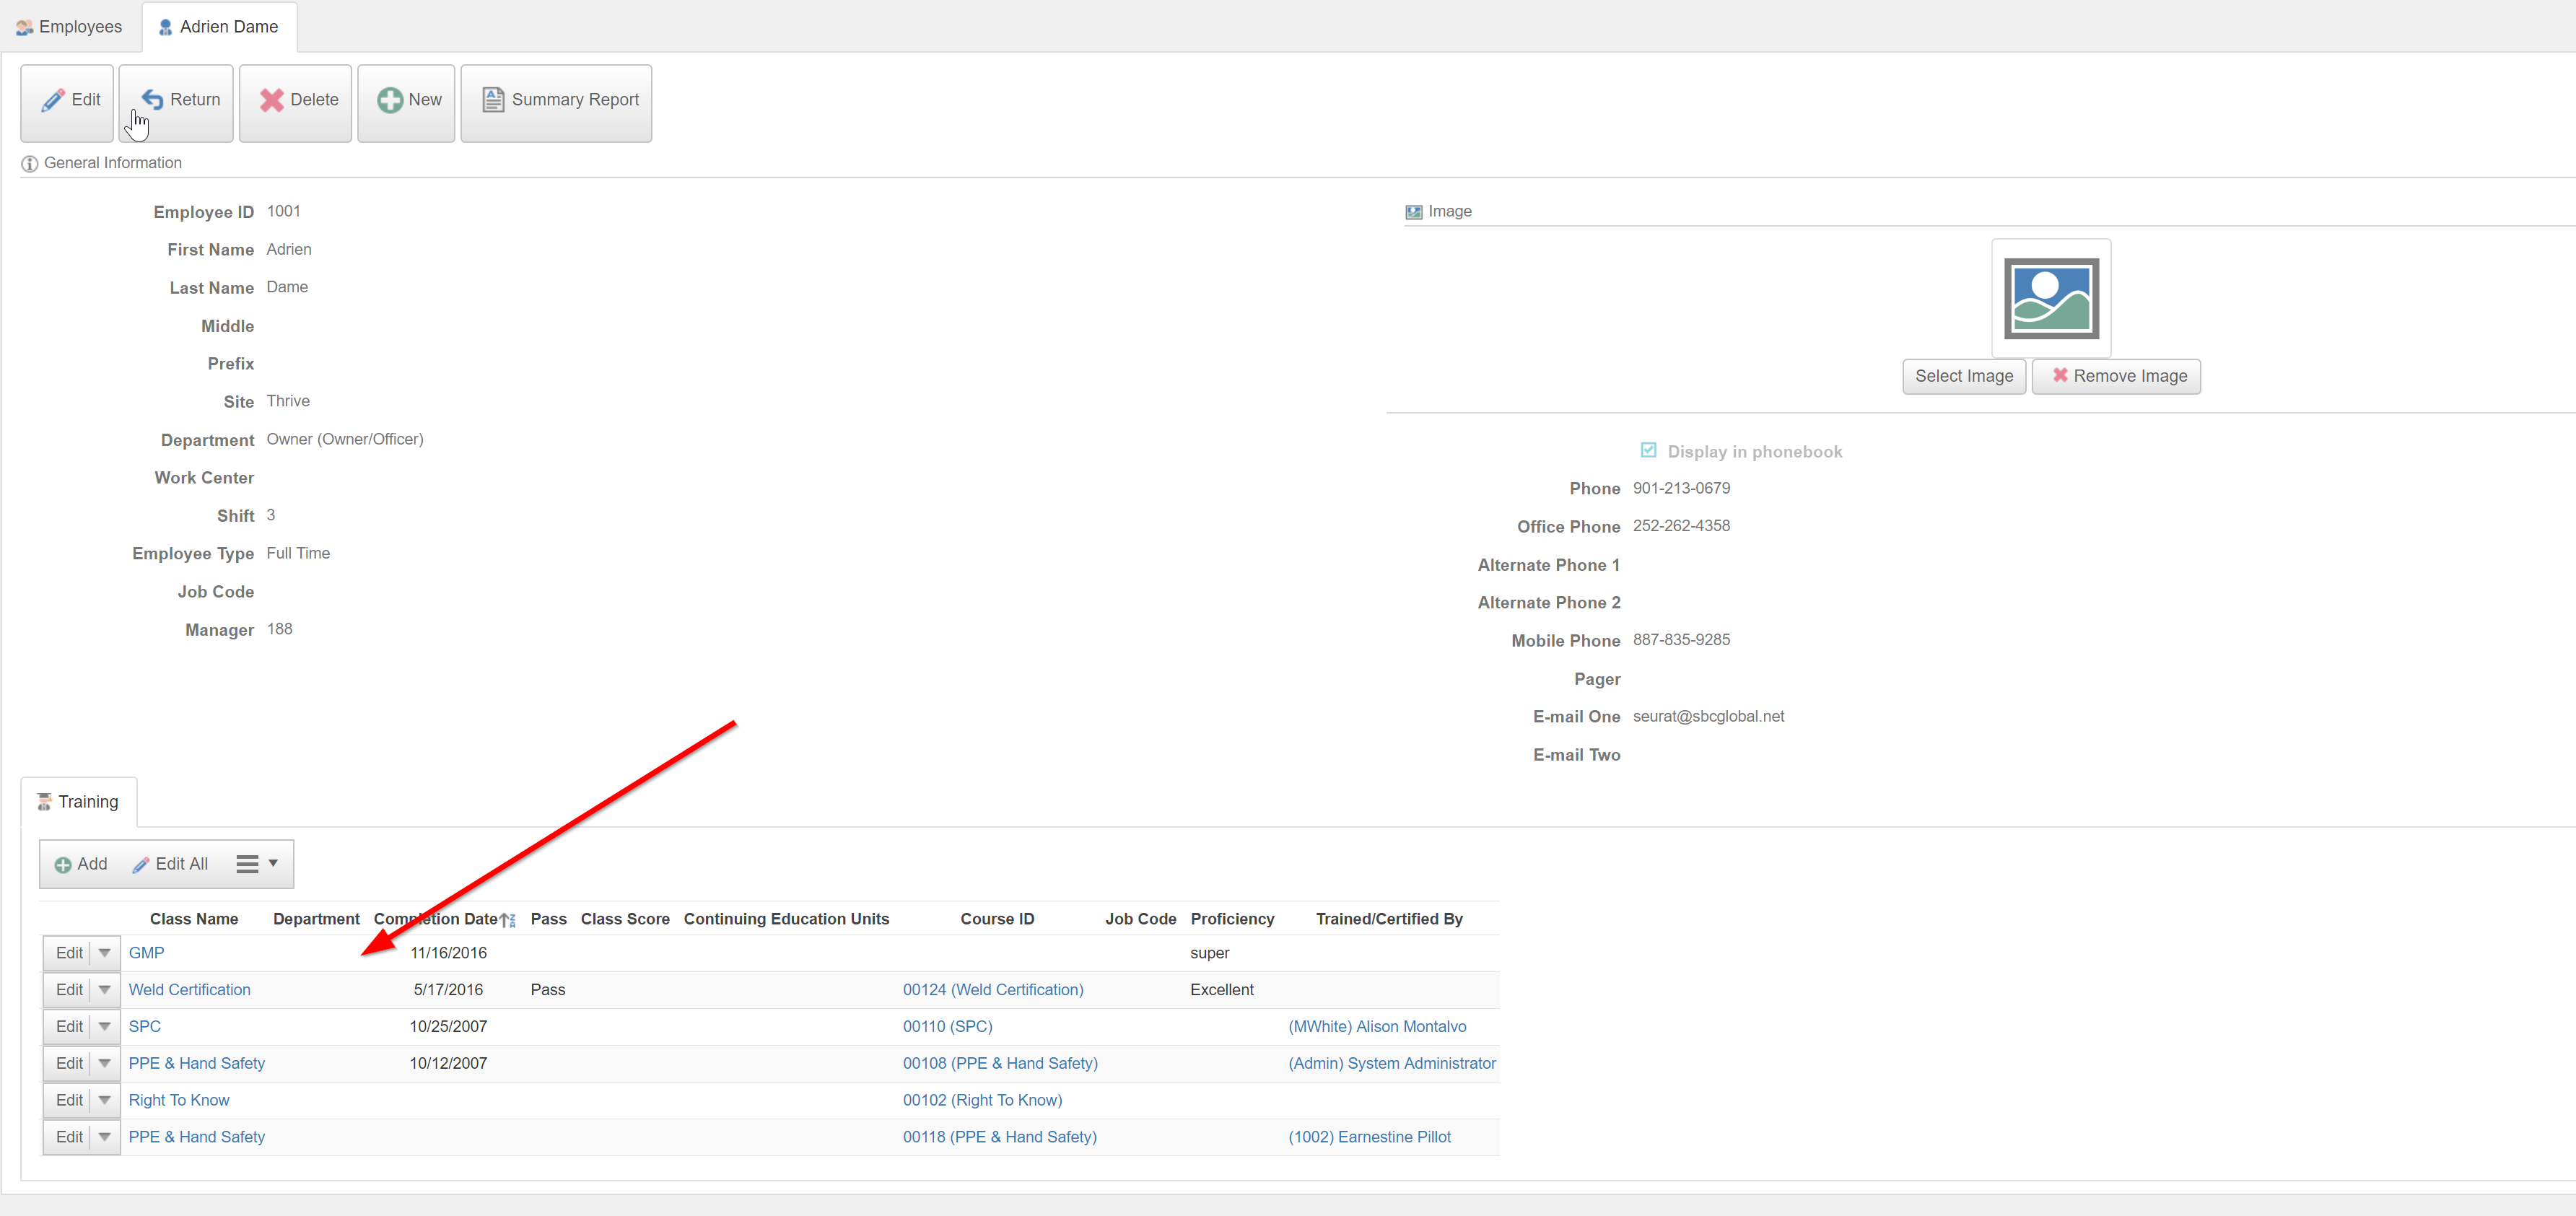Click the Image section icon
2576x1216 pixels.
click(1413, 212)
